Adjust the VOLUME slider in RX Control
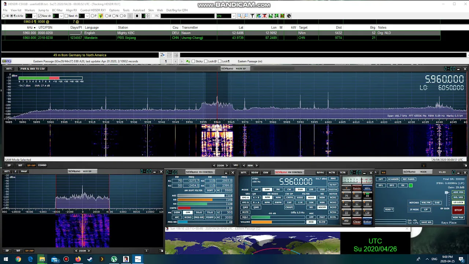 click(278, 222)
